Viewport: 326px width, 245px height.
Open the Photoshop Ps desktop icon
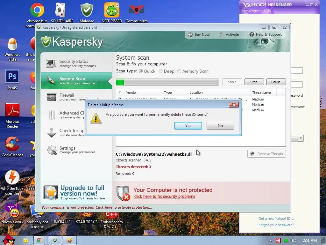pos(12,77)
